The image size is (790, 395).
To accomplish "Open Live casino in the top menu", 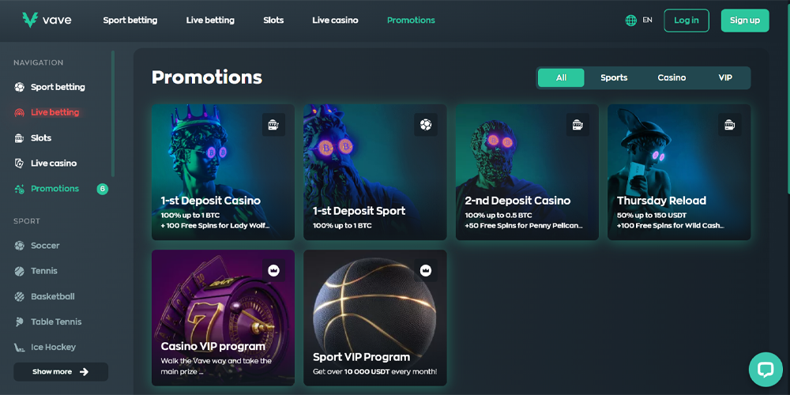I will point(335,21).
